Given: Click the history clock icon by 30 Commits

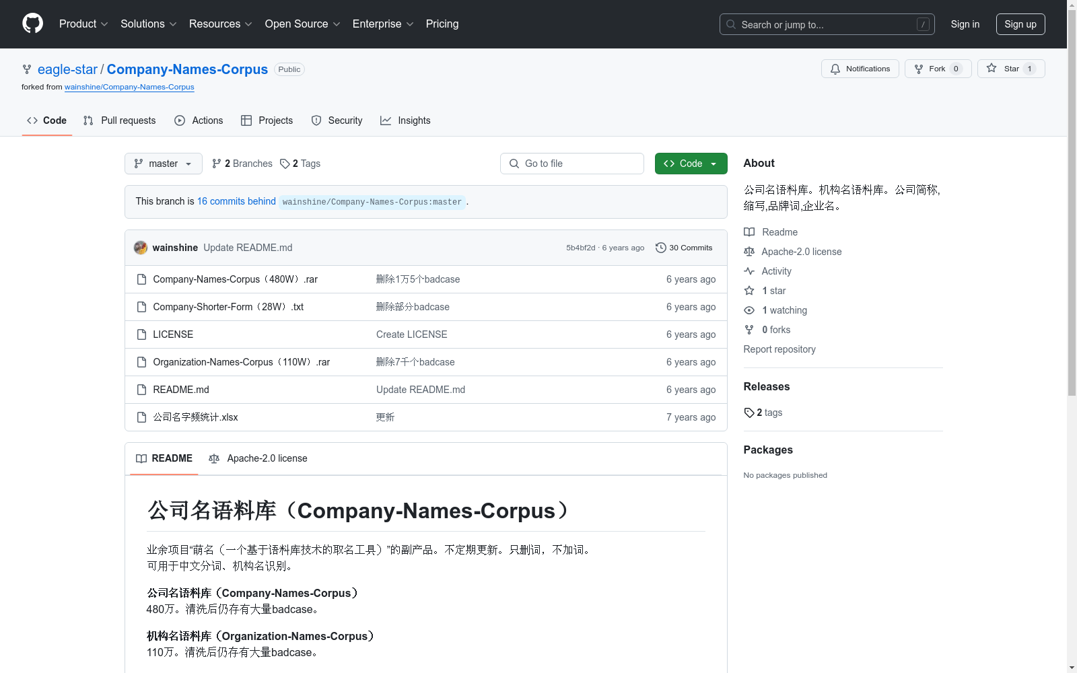Looking at the screenshot, I should click(x=661, y=248).
